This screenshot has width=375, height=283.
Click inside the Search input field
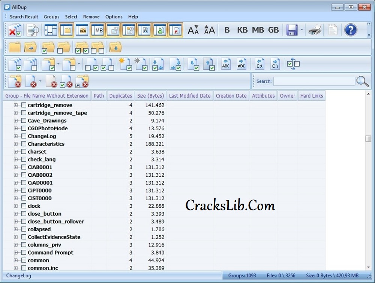click(314, 81)
